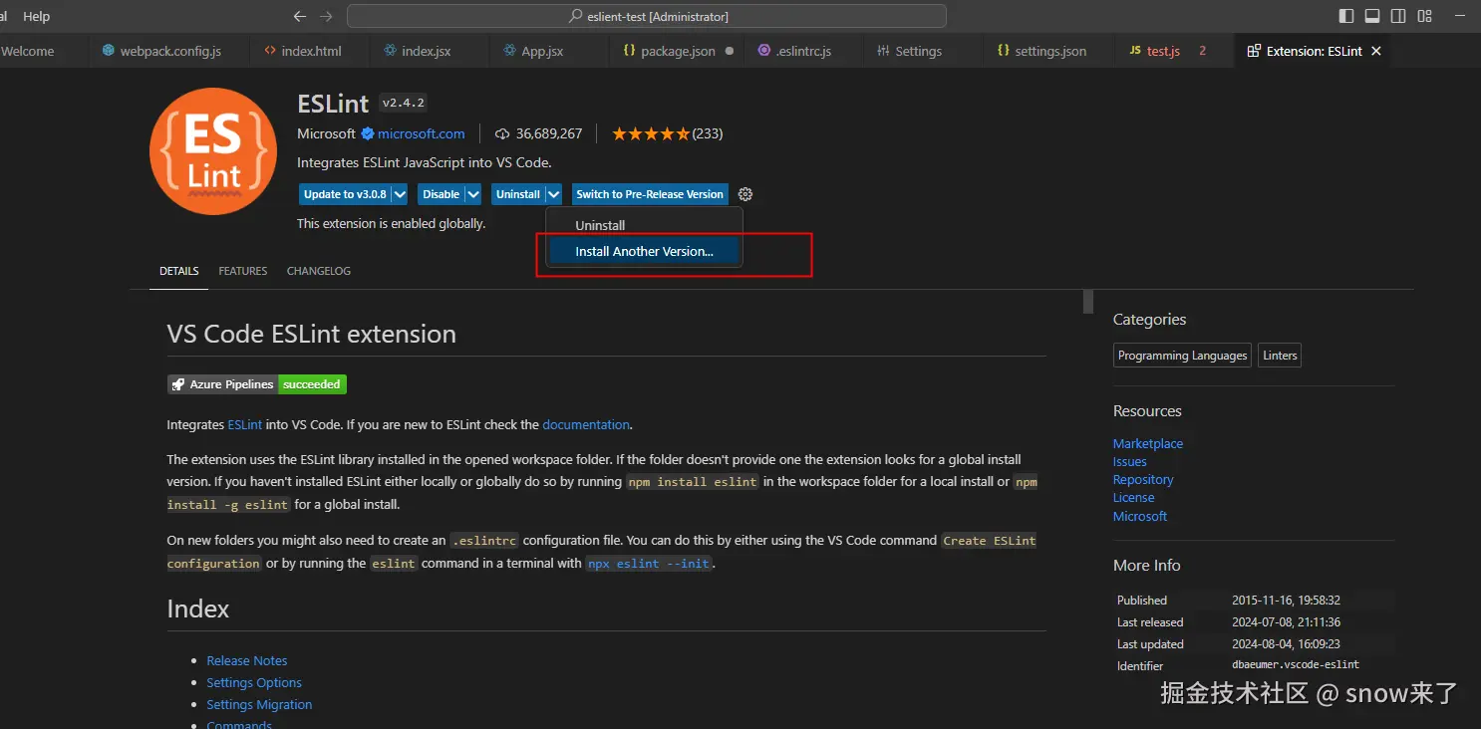
Task: Click Switch to Pre-Release Version
Action: coord(650,194)
